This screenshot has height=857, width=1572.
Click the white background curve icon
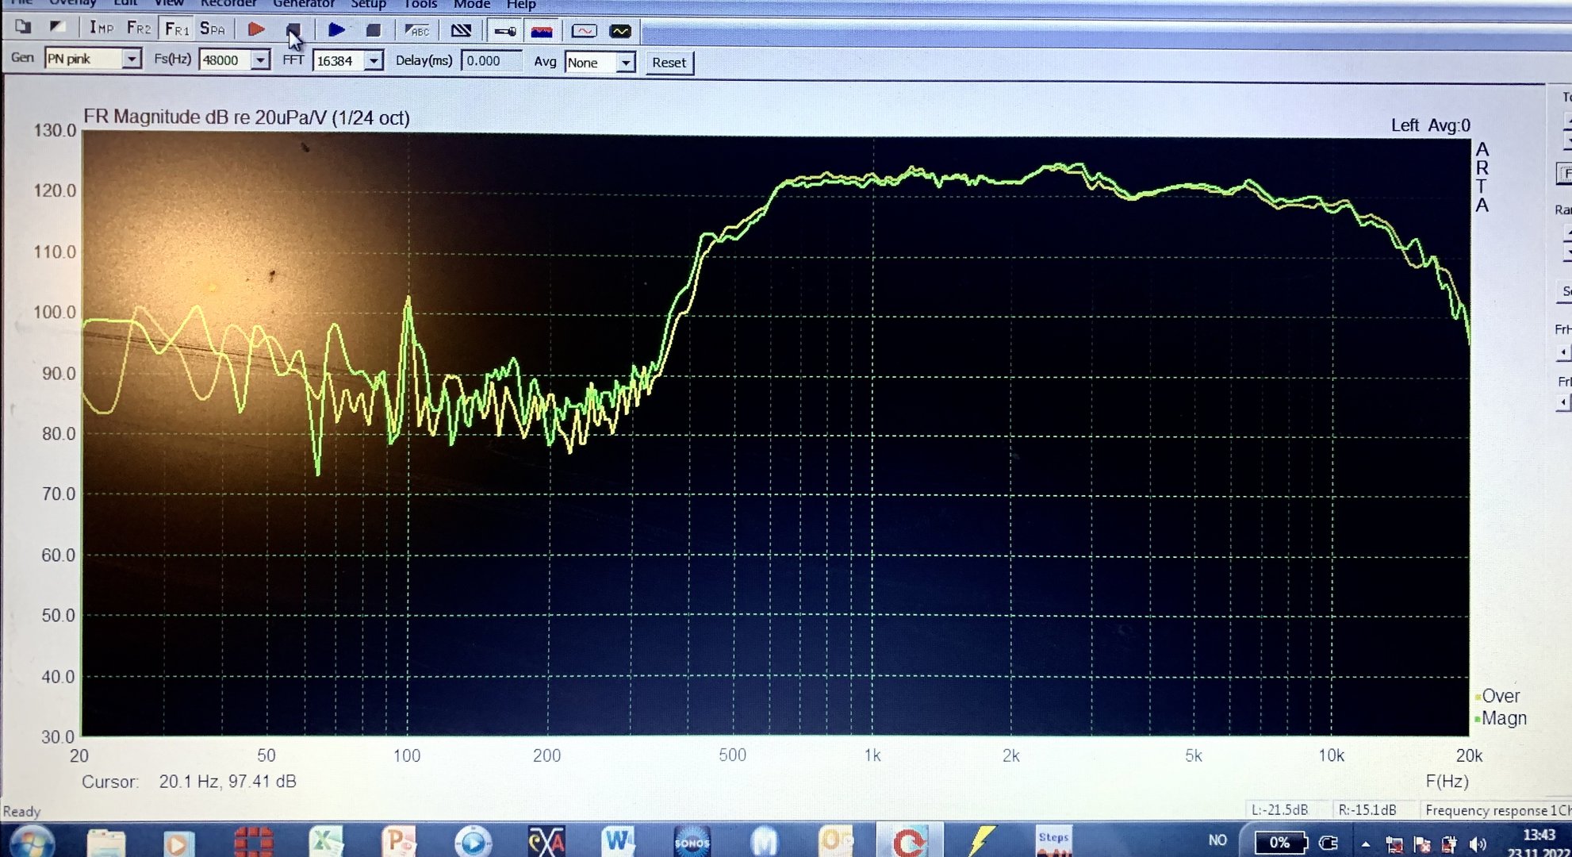coord(584,32)
